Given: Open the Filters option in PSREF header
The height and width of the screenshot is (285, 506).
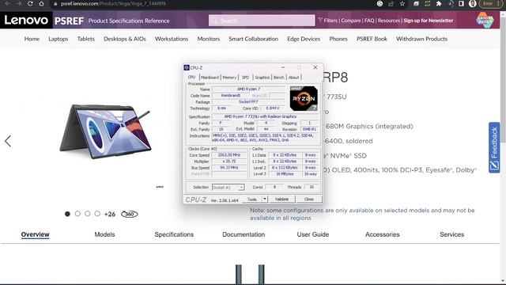Looking at the screenshot, I should [327, 21].
